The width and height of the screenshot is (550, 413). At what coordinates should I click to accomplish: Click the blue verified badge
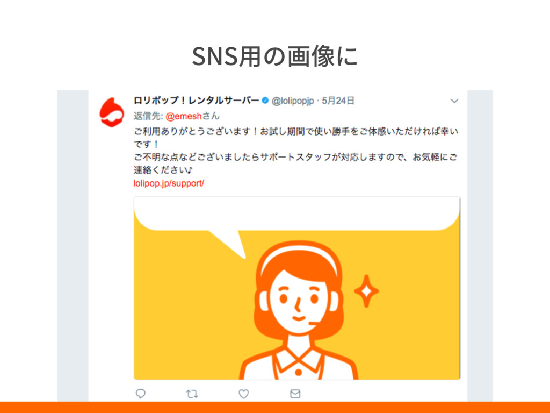tap(265, 101)
